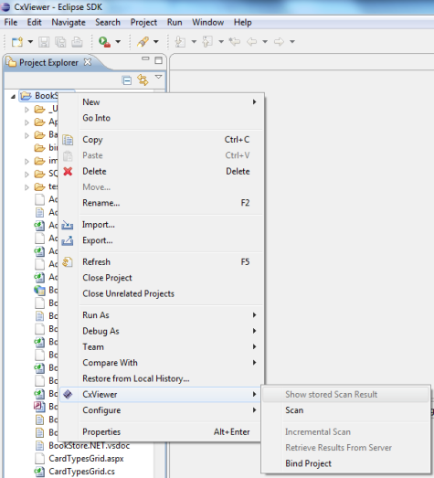The height and width of the screenshot is (478, 434).
Task: Open the Edit menu
Action: (x=34, y=22)
